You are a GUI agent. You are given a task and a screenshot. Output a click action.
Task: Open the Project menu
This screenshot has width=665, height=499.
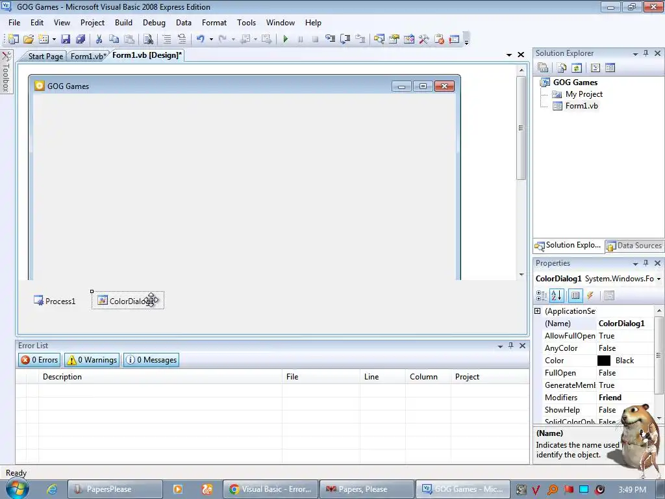[92, 23]
